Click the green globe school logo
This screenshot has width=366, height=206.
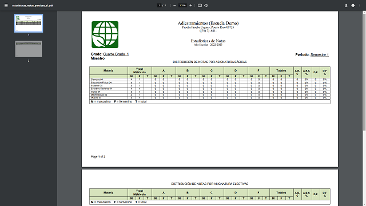coord(105,34)
